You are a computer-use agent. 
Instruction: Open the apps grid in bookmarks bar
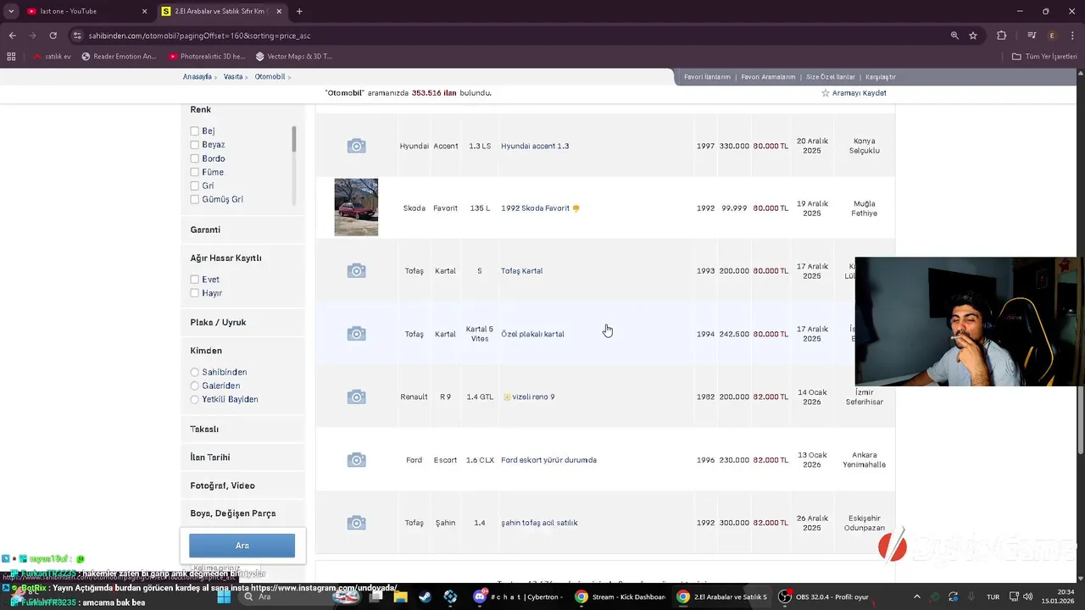(x=11, y=57)
